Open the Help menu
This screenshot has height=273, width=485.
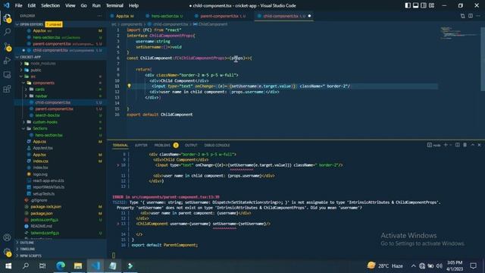tap(133, 5)
